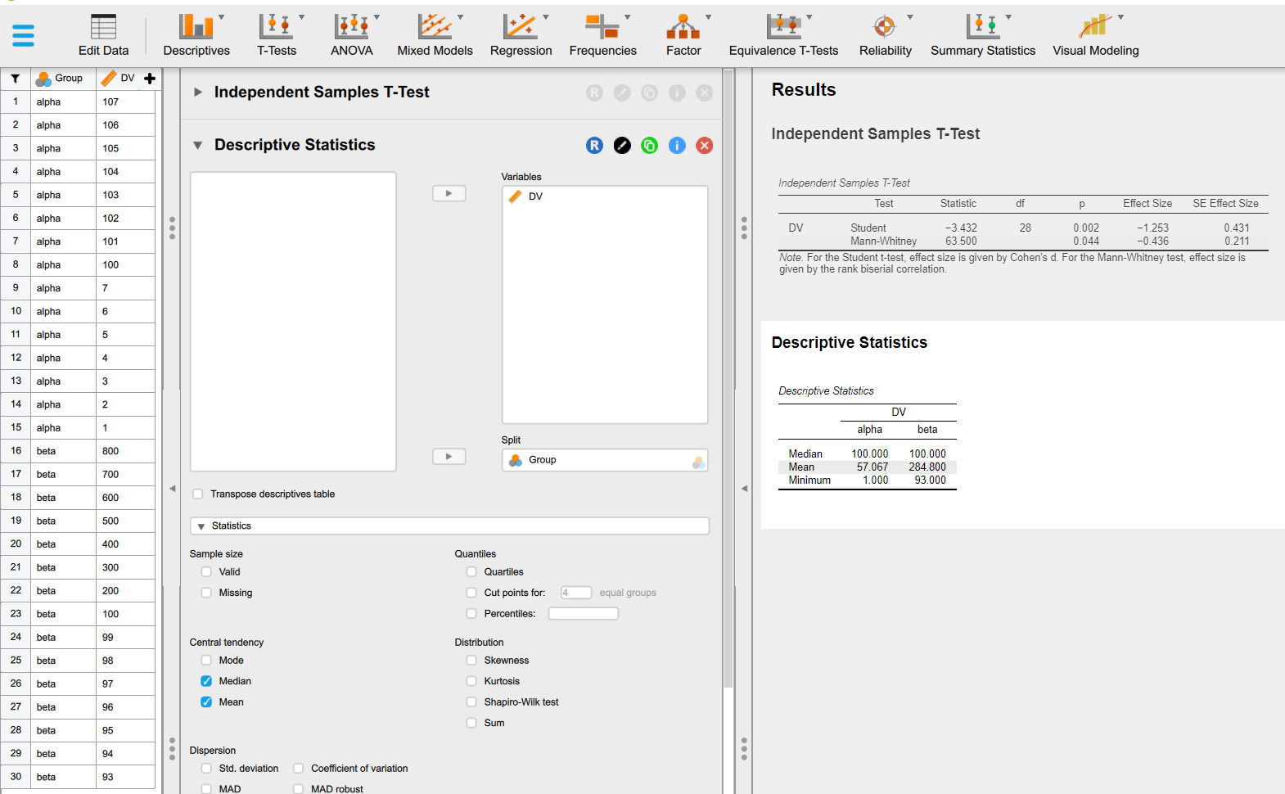Select DV in the Variables list
Screen dimensions: 1285x794
pos(605,196)
